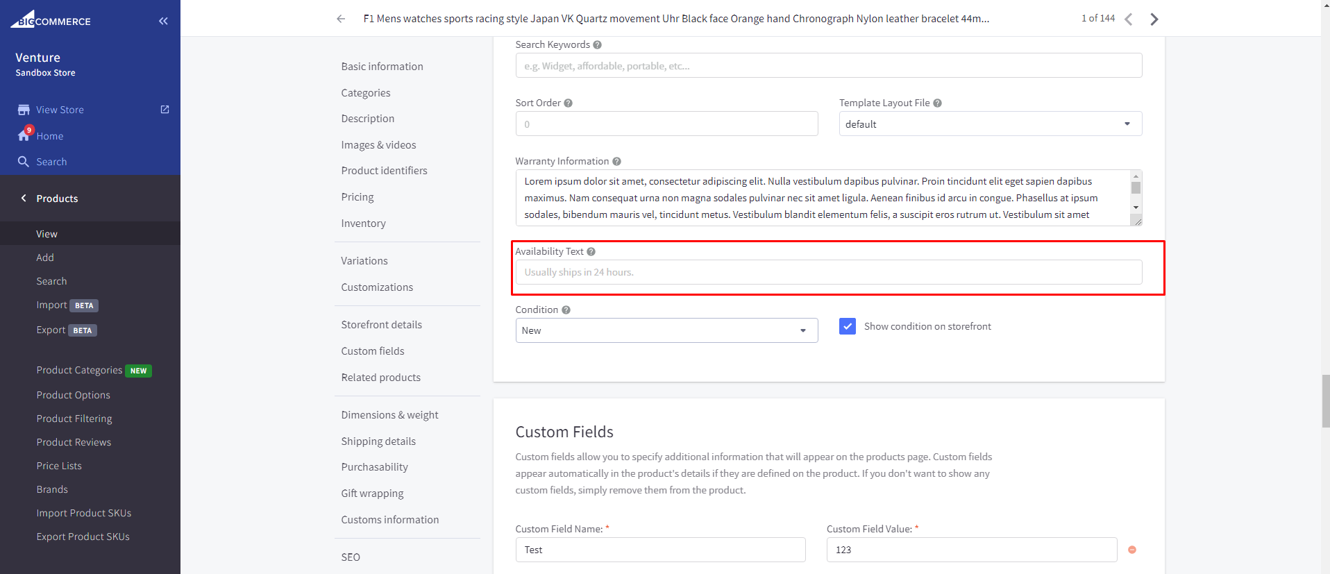Open the Condition dropdown set to New
The width and height of the screenshot is (1330, 574).
click(x=666, y=330)
